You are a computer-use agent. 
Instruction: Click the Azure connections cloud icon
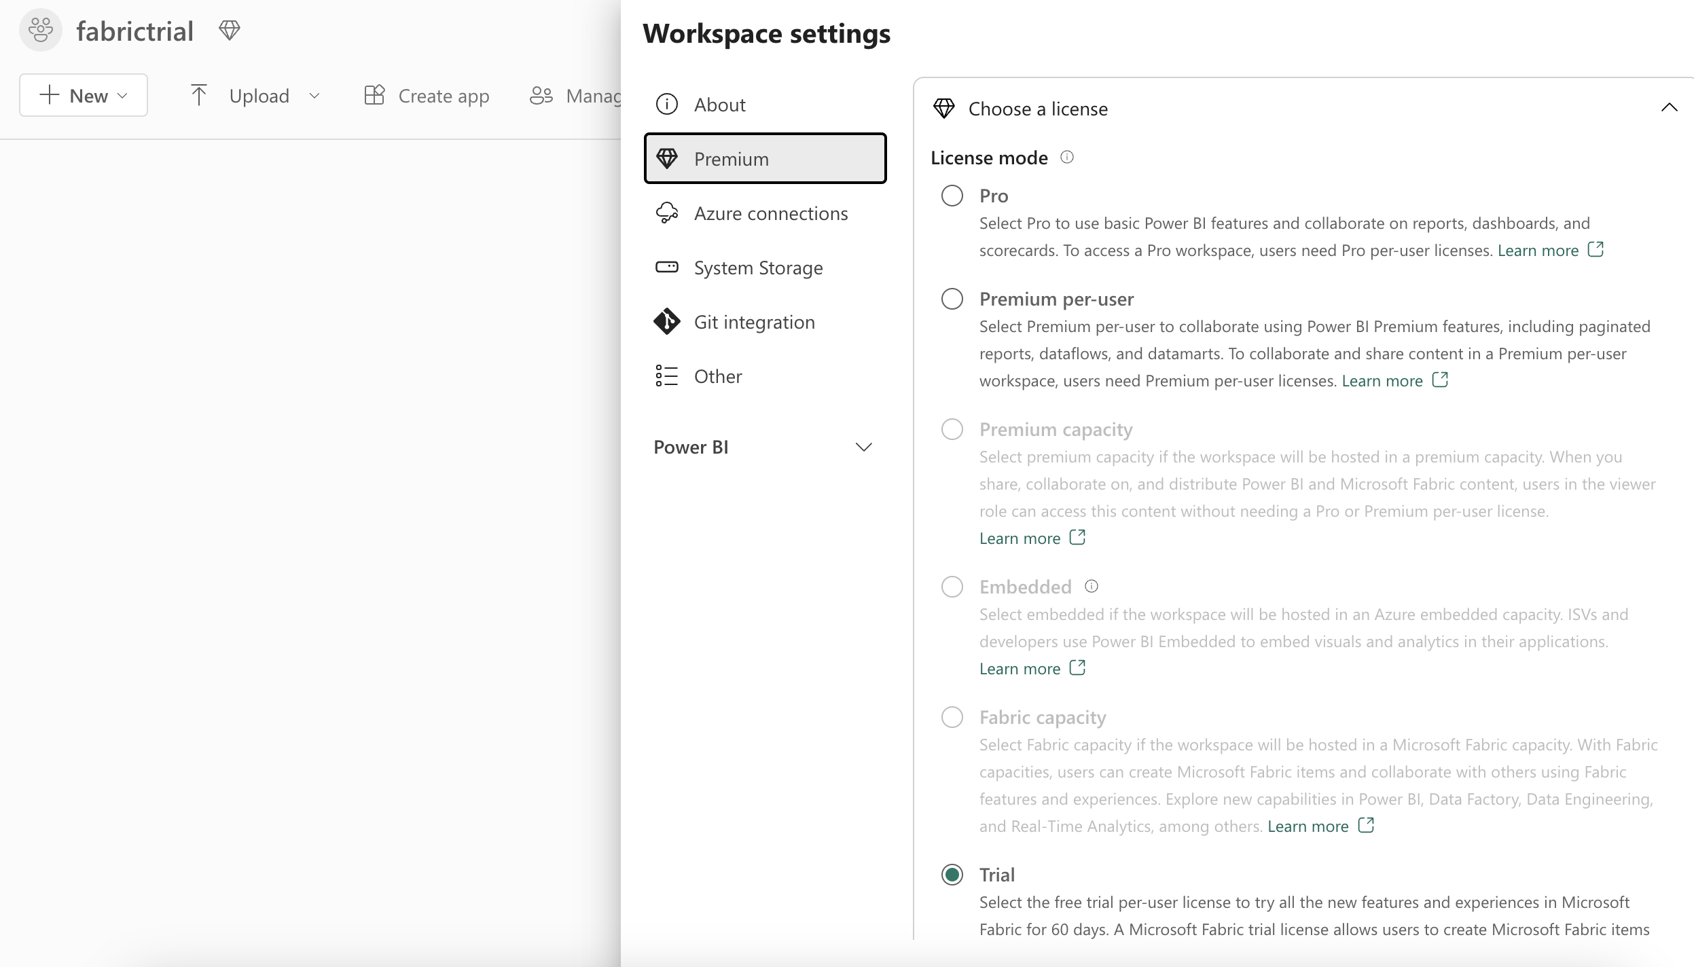click(x=667, y=213)
